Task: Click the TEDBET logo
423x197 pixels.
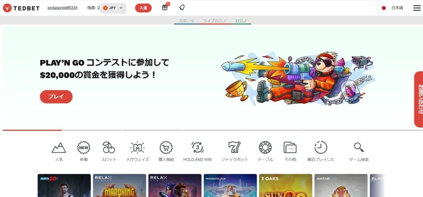Action: pos(21,8)
